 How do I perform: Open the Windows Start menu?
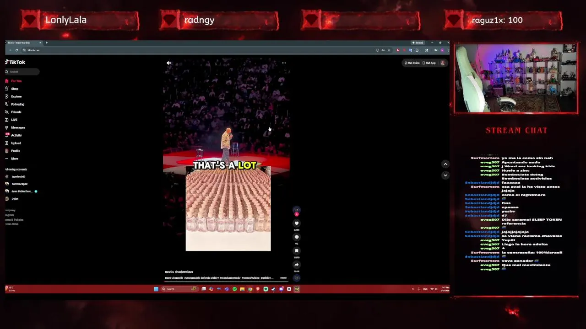156,289
